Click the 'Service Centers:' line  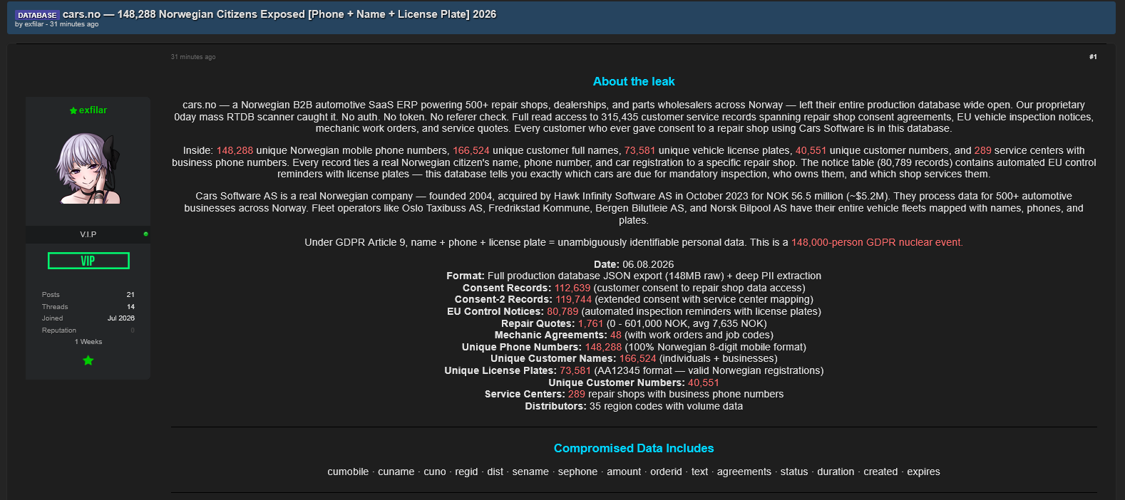[634, 395]
